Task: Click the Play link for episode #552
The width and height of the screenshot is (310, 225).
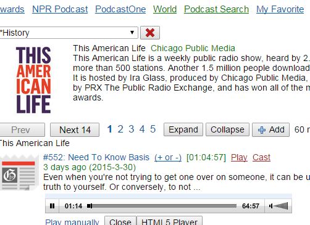Action: point(239,158)
